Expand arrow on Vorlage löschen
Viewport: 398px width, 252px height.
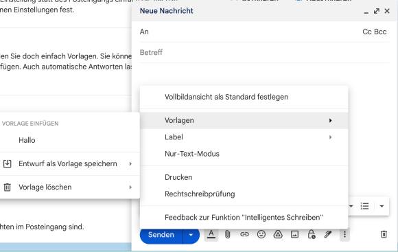(130, 187)
